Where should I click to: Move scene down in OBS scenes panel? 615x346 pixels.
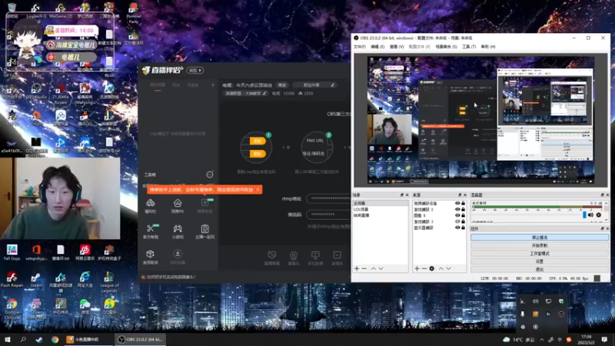pos(381,268)
